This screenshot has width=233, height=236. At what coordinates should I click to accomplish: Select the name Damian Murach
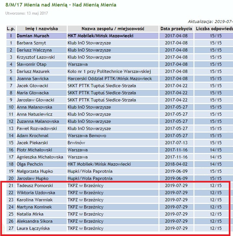point(33,36)
